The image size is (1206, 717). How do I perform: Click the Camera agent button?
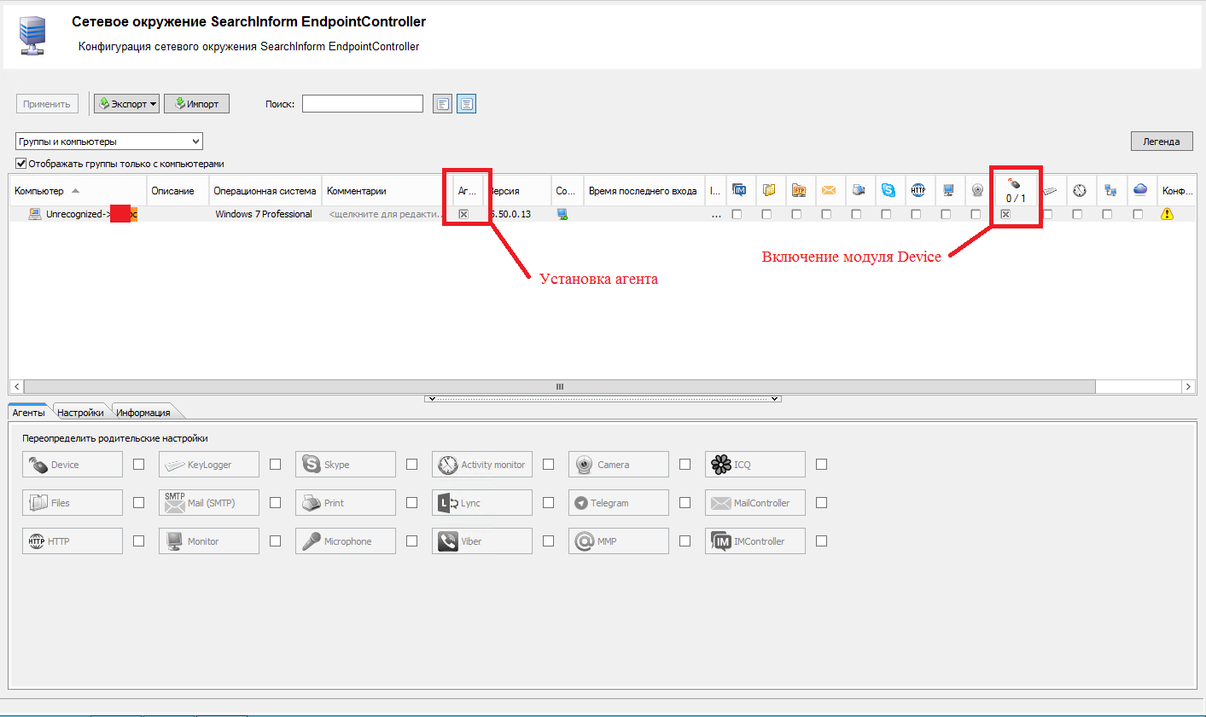click(619, 465)
